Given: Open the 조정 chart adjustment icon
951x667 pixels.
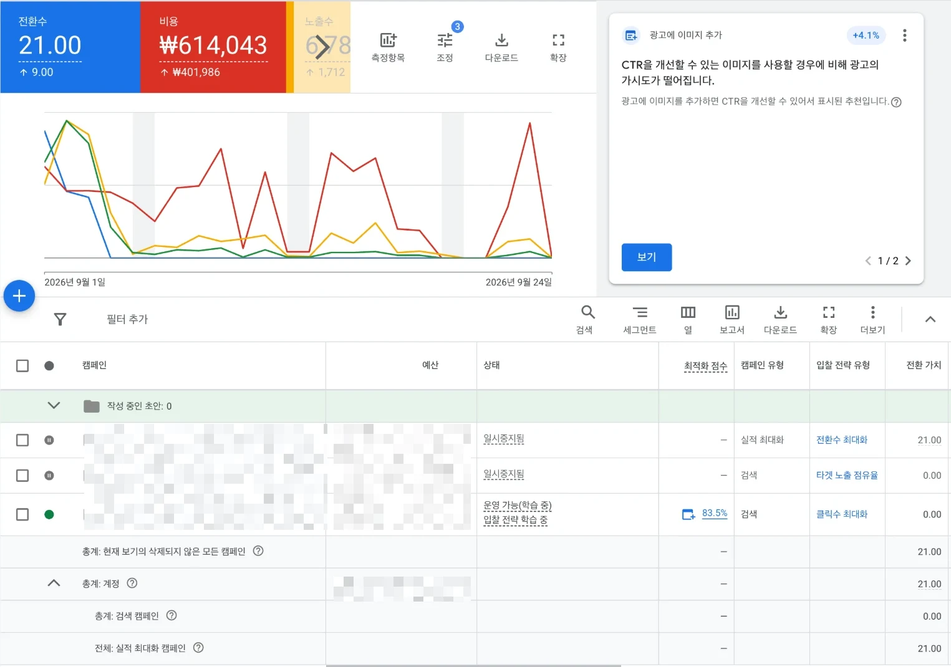Looking at the screenshot, I should click(x=445, y=41).
